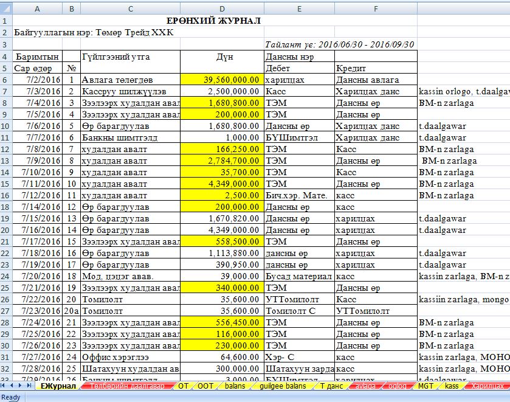Open the OT sheet tab
This screenshot has height=402, width=510.
click(x=183, y=386)
